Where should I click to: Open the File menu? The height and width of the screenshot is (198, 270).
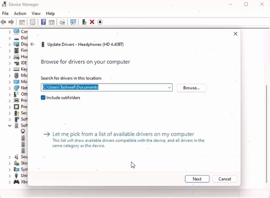5,13
